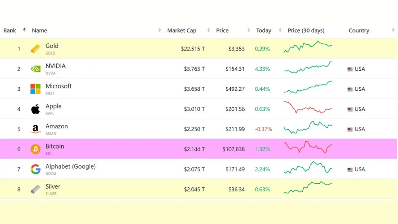Click Microsoft market cap $3.658 T
The image size is (398, 224).
pyautogui.click(x=194, y=89)
